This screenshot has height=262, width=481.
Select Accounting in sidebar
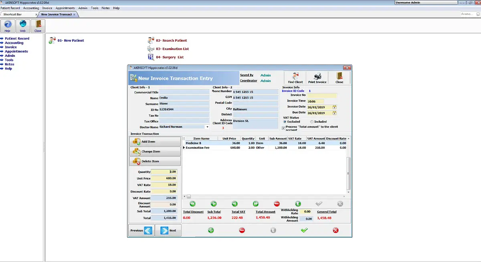tap(14, 43)
